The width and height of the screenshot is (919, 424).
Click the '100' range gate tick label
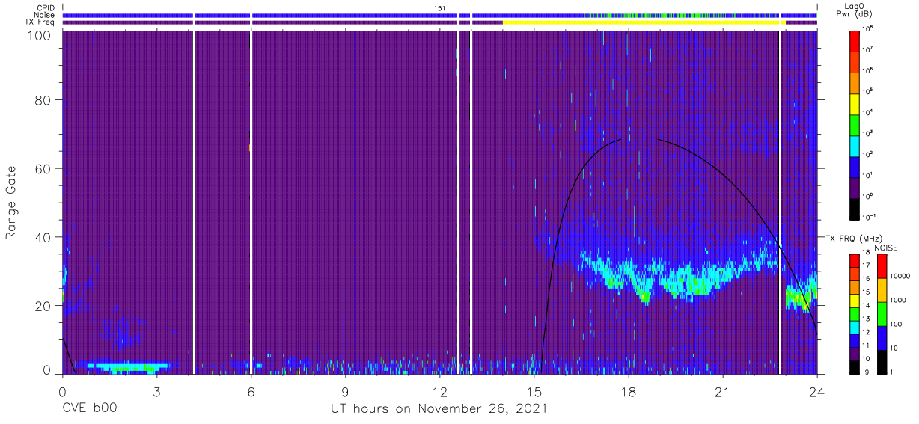(x=40, y=35)
